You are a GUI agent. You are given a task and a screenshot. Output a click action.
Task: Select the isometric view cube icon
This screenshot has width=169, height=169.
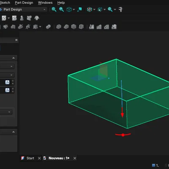(x=69, y=9)
